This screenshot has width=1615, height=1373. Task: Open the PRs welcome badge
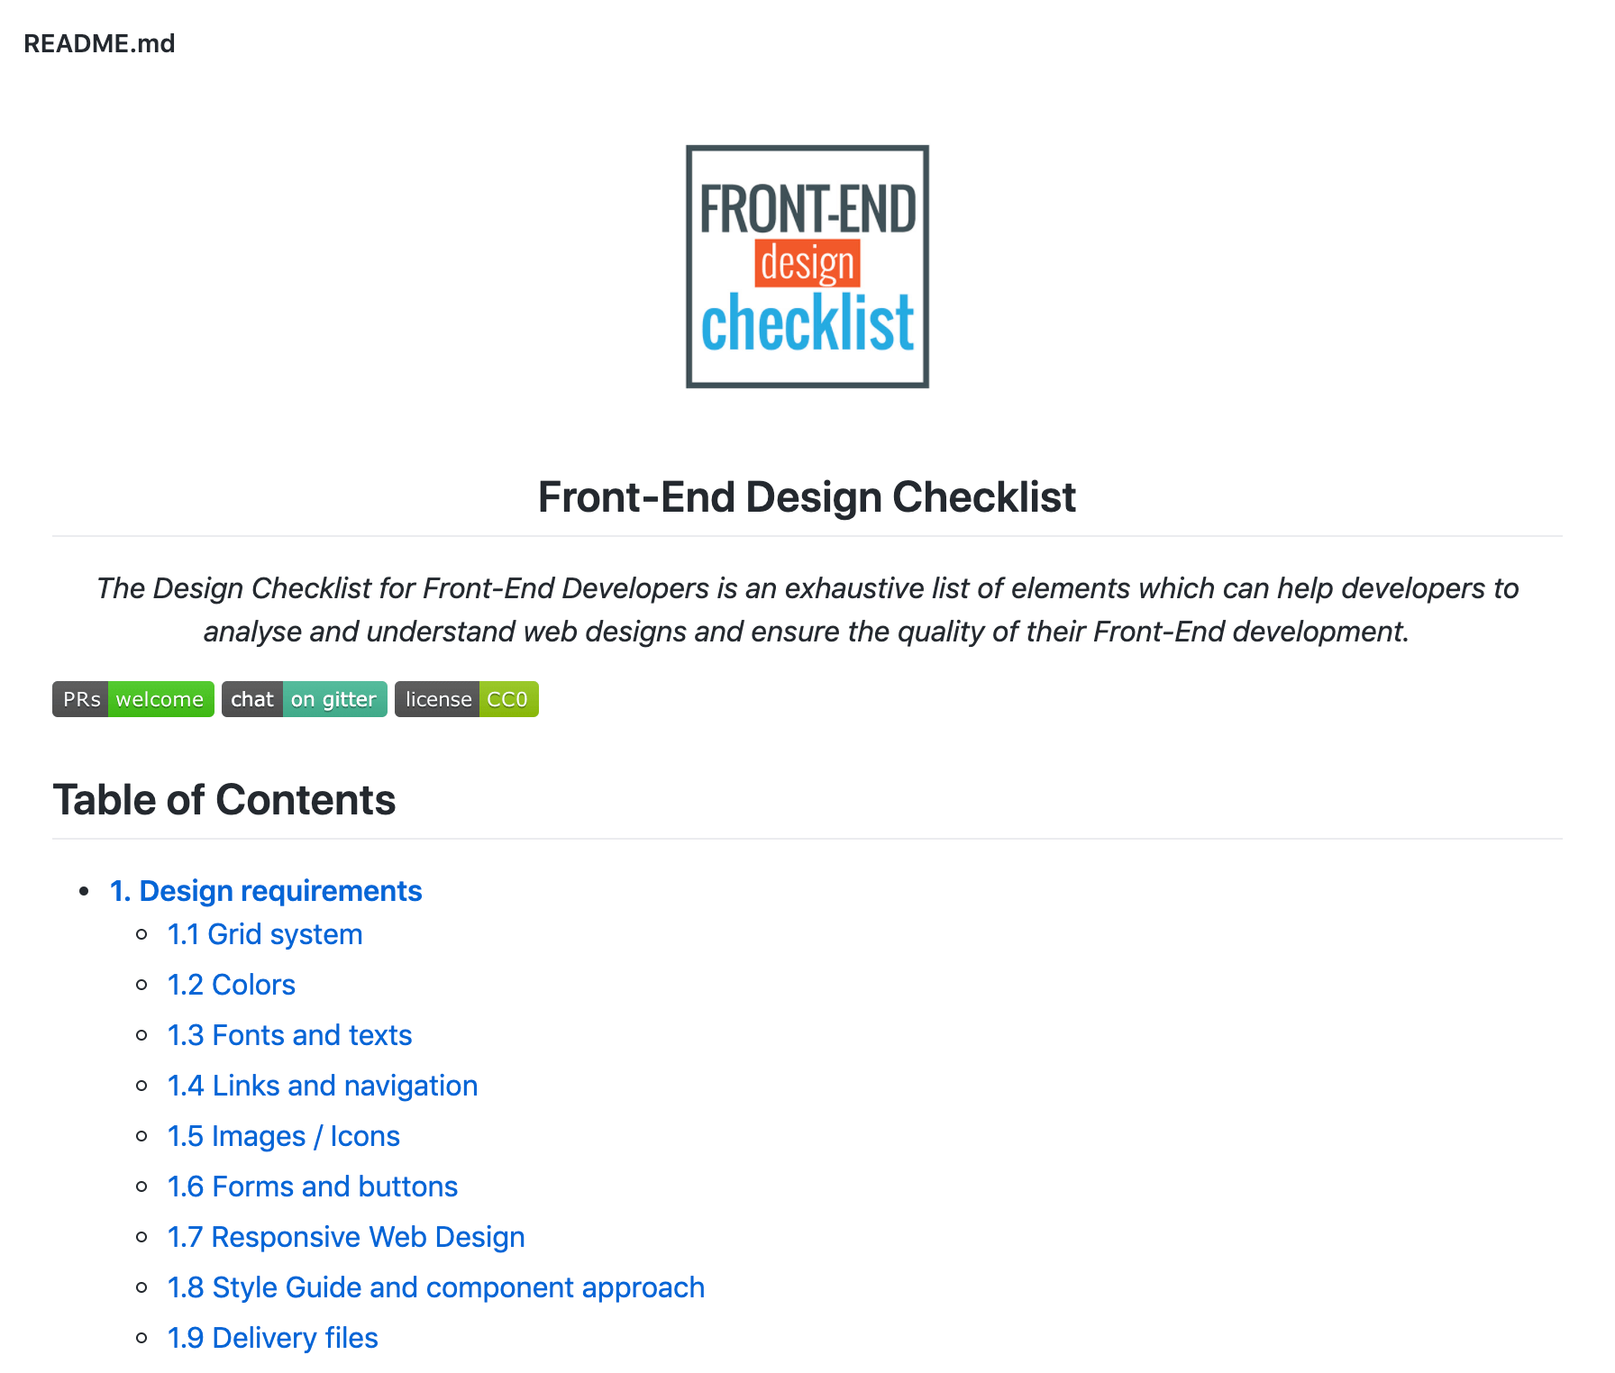(x=133, y=699)
